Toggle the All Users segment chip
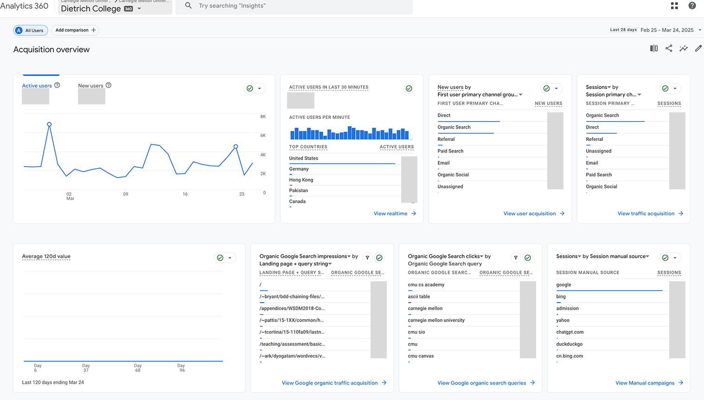 (x=31, y=30)
